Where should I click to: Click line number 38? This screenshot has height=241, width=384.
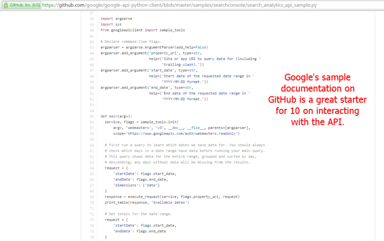point(92,19)
